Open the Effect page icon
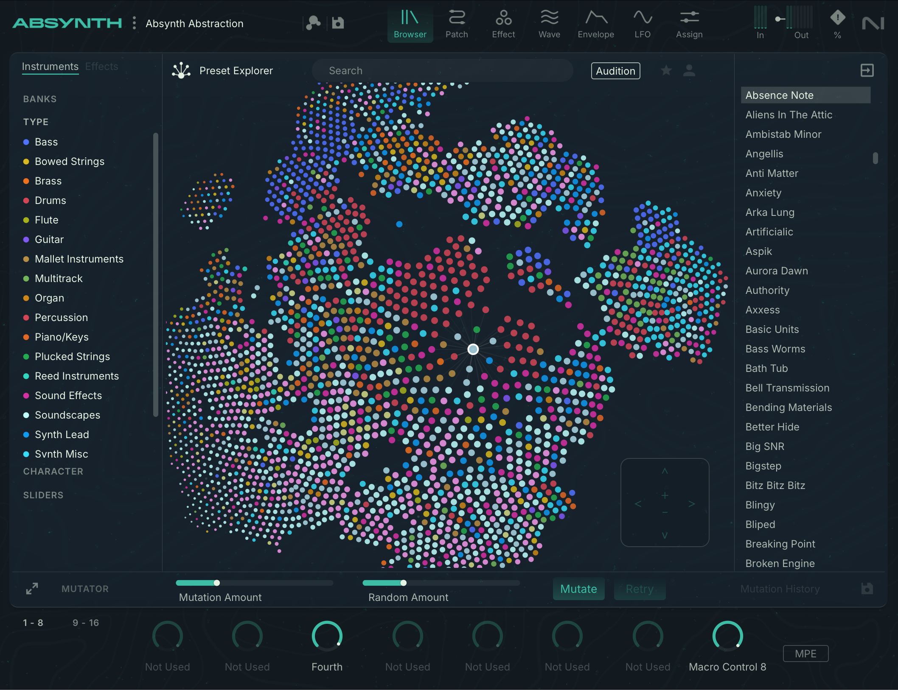Image resolution: width=898 pixels, height=690 pixels. [503, 18]
